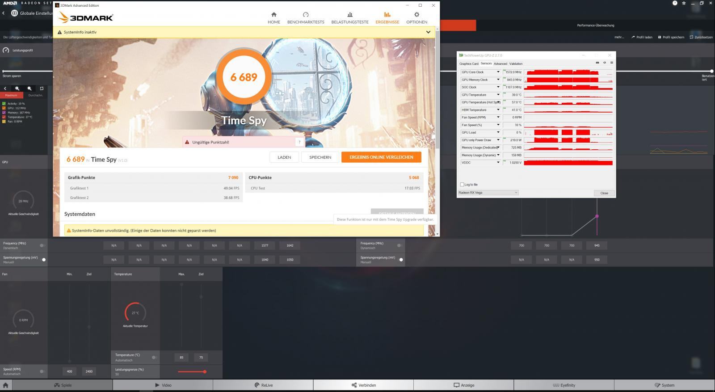Toggle GPU Spannungsregelung (mV) Manuell switch
The height and width of the screenshot is (392, 715).
[43, 260]
